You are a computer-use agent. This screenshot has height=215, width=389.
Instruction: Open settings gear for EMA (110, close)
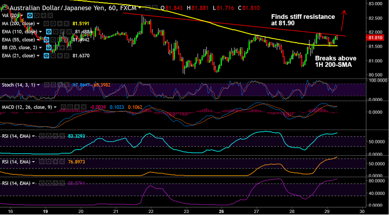coord(56,32)
